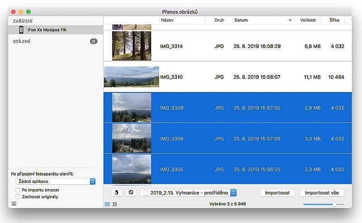
Task: Click the SDÍLENÉ section header
Action: (22, 42)
